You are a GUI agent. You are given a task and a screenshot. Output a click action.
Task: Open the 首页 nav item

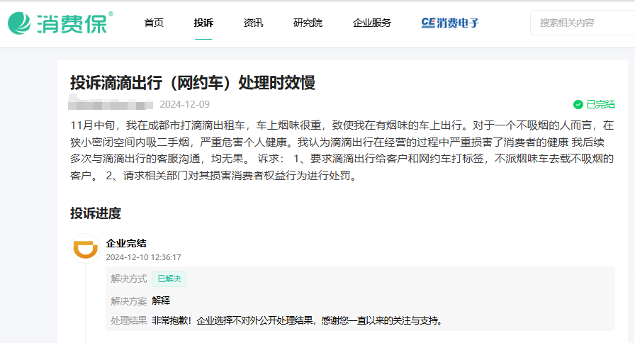(x=154, y=23)
